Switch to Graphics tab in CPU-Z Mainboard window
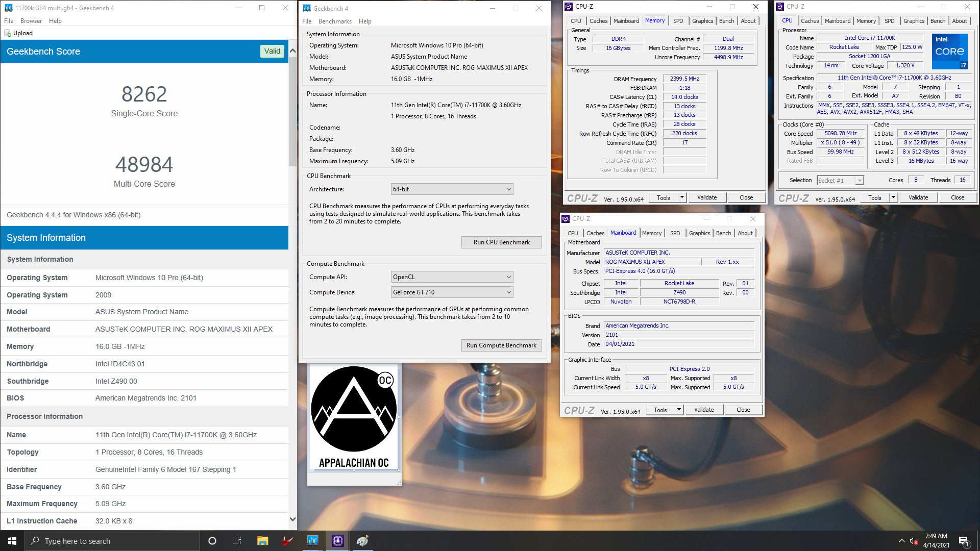Image resolution: width=980 pixels, height=551 pixels. (x=699, y=233)
